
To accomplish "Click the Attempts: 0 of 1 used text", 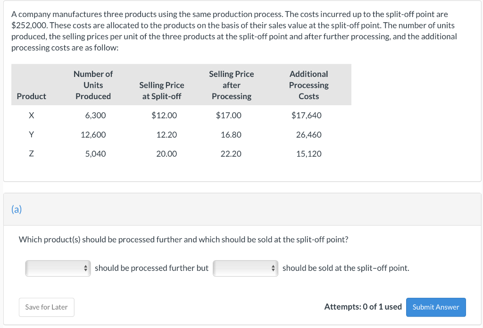I will pos(363,307).
